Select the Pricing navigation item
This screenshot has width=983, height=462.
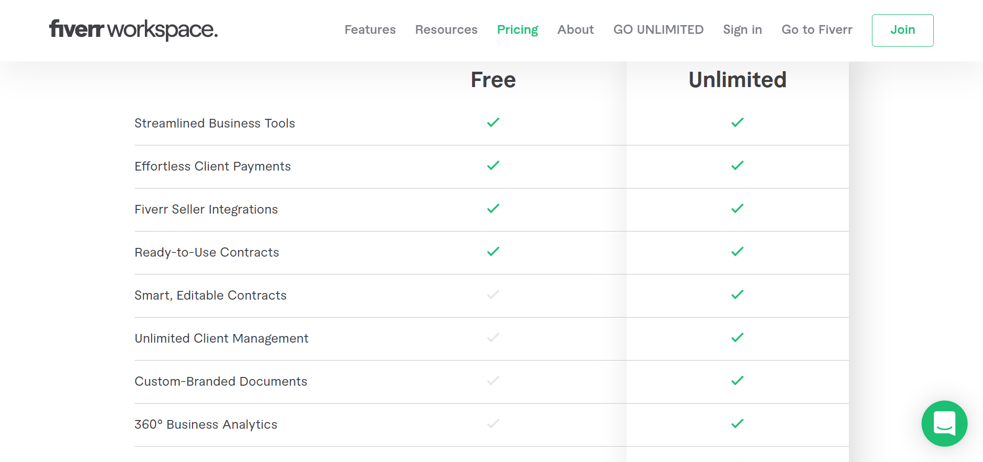click(x=517, y=30)
